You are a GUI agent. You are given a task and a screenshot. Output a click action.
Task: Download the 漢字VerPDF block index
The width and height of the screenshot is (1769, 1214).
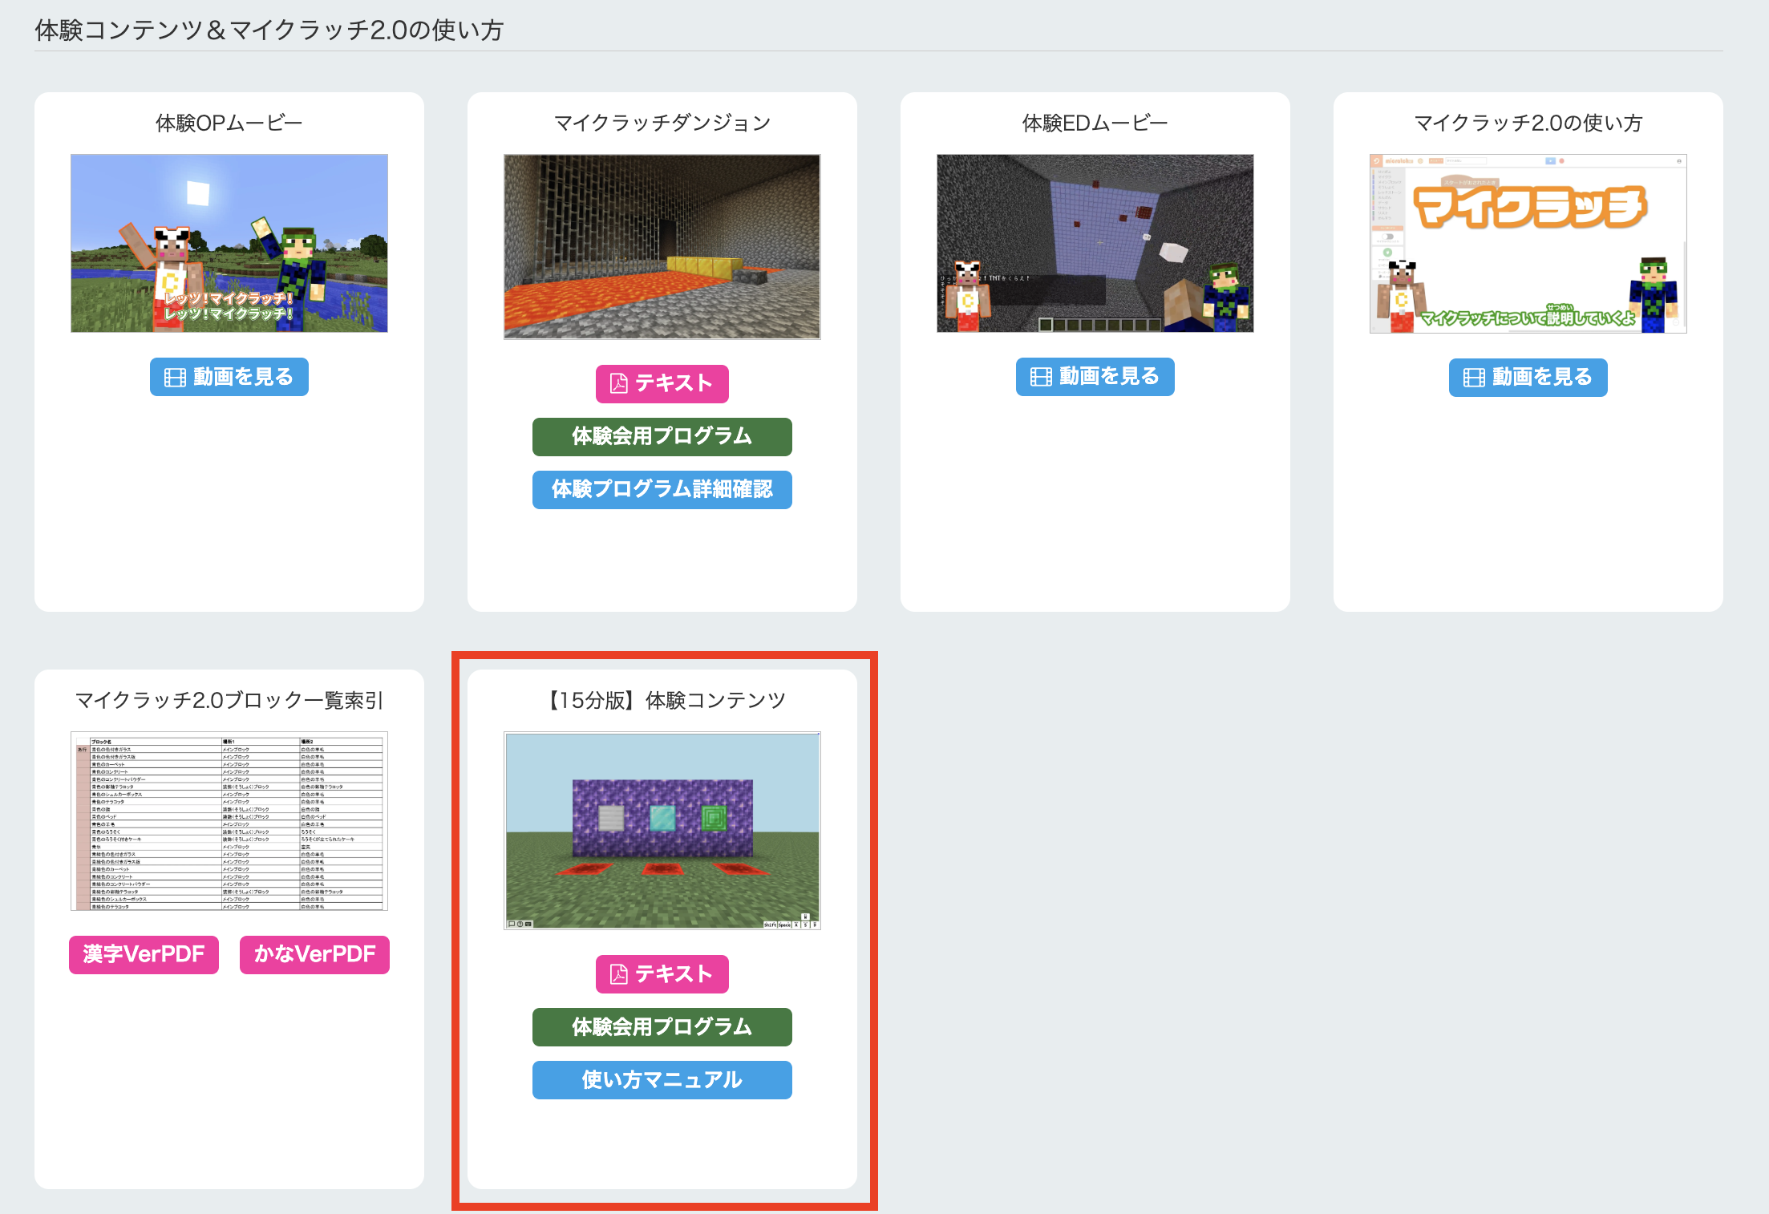[144, 955]
